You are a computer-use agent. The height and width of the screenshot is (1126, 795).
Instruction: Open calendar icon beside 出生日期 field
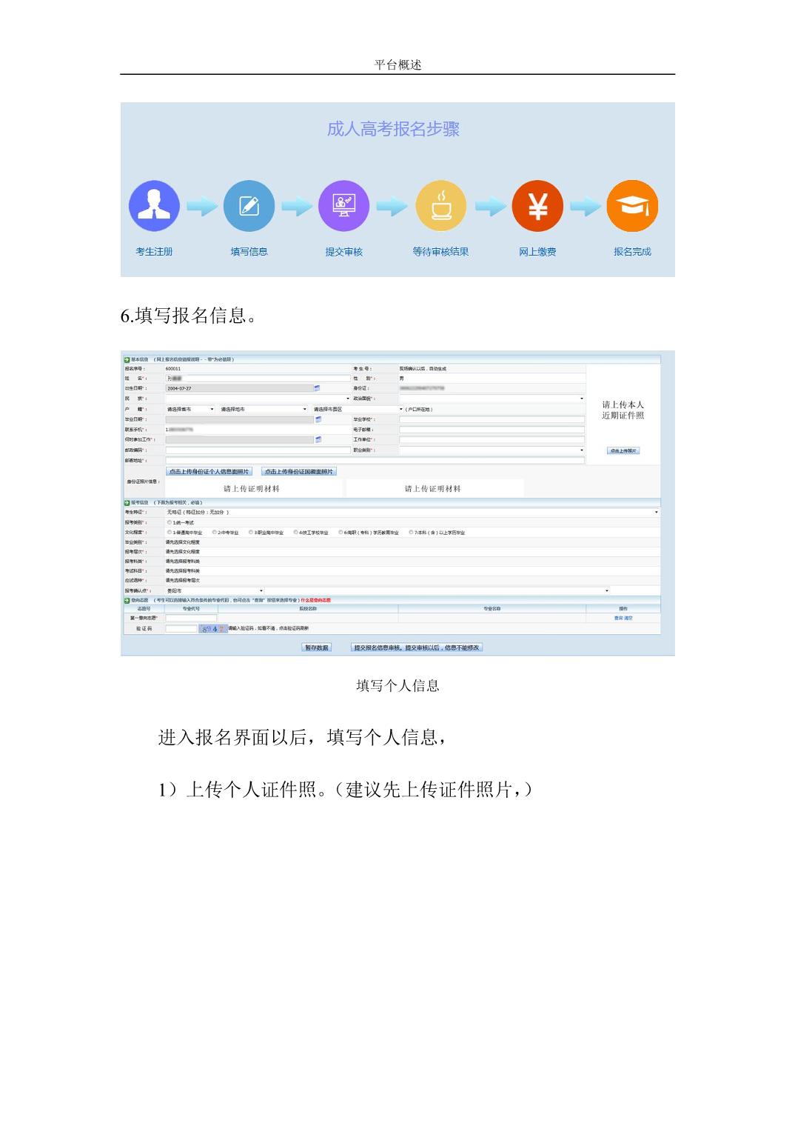pos(318,388)
